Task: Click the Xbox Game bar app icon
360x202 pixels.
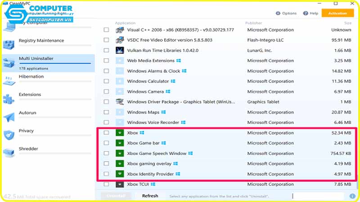Action: (120, 143)
